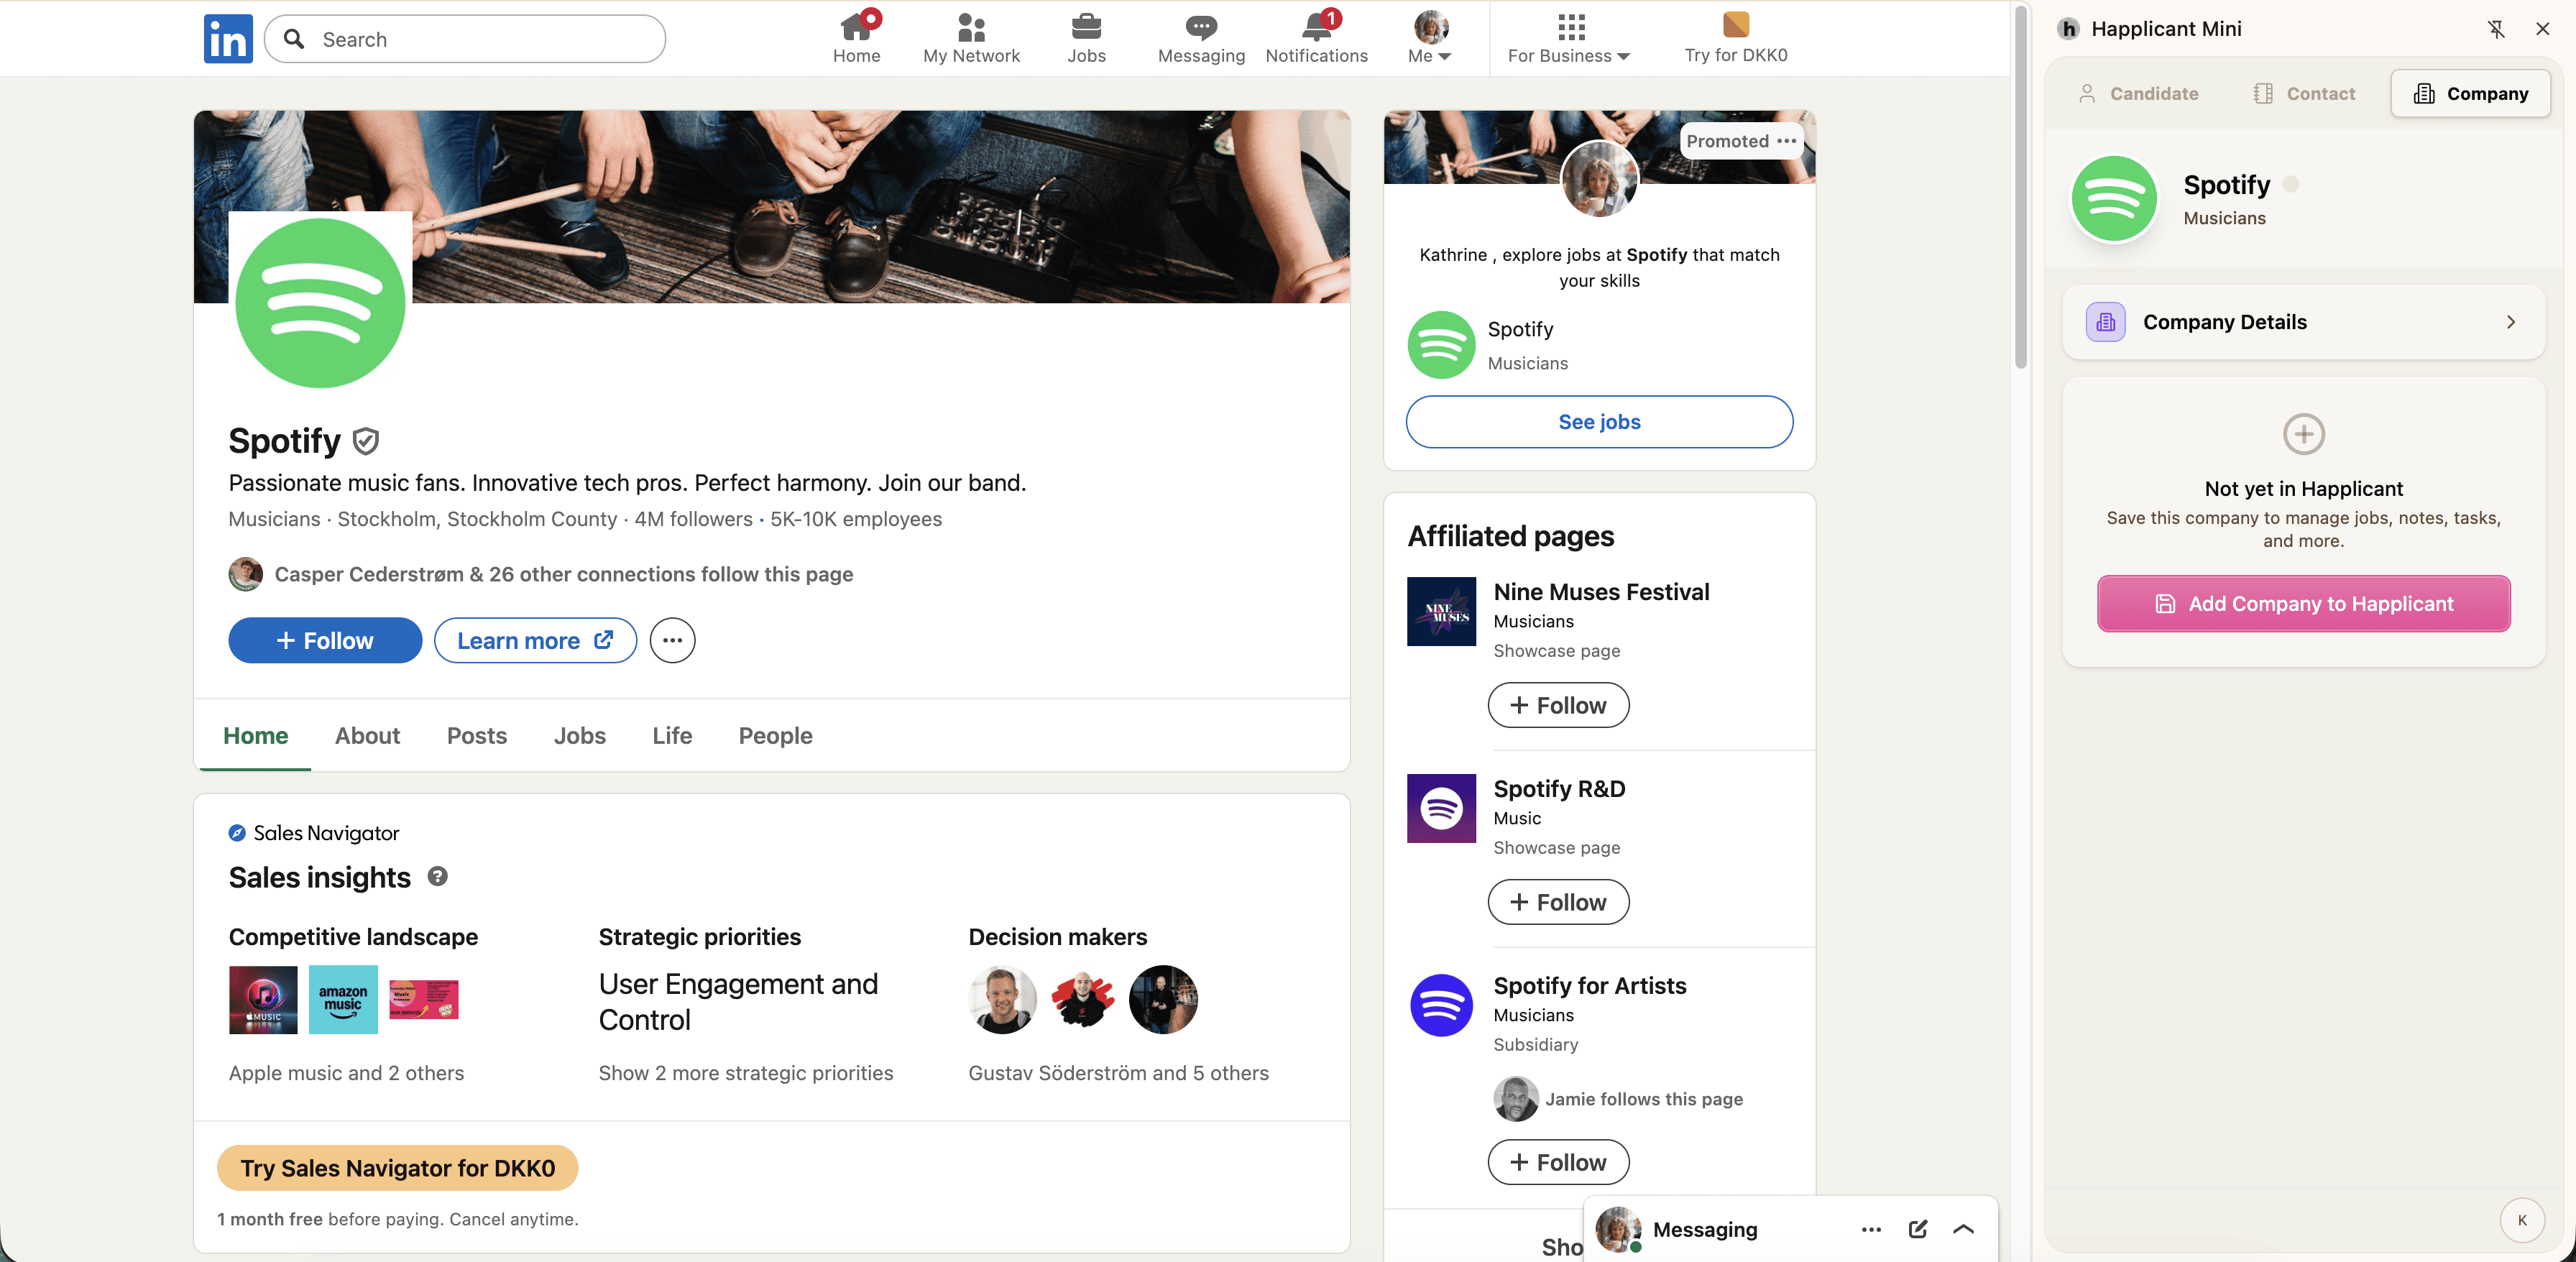The image size is (2576, 1262).
Task: Click the Spotify page more-options ellipsis
Action: click(672, 640)
